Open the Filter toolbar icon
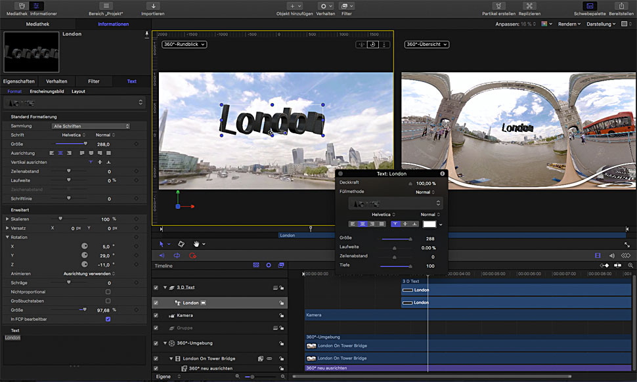The width and height of the screenshot is (637, 382). [347, 6]
